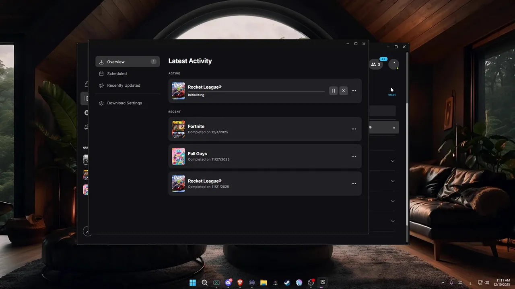Show hidden system tray icons

(x=443, y=283)
